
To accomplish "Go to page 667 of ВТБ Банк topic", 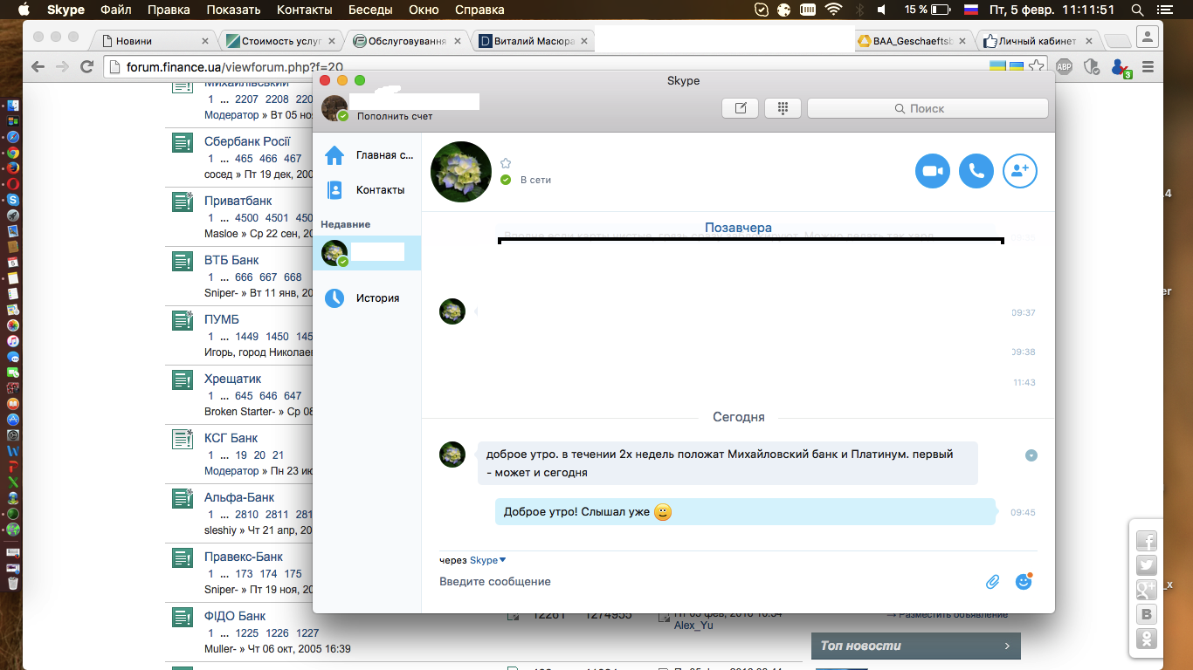I will coord(268,277).
